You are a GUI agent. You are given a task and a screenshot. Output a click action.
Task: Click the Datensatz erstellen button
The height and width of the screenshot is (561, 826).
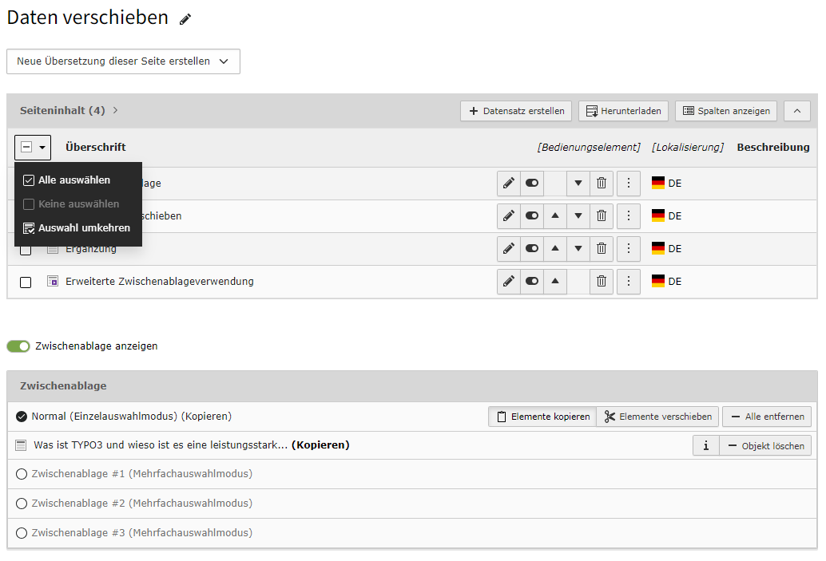coord(516,111)
